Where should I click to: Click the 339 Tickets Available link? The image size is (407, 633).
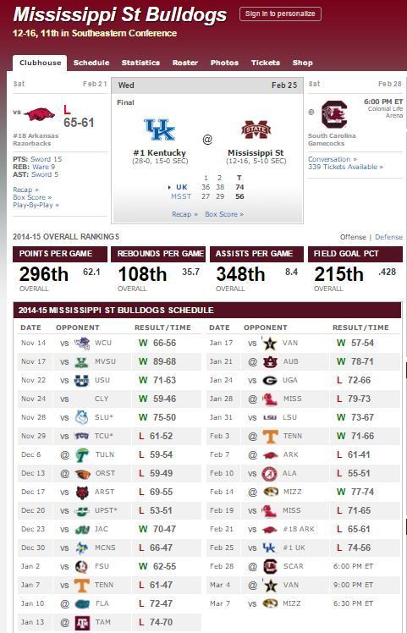pos(345,167)
